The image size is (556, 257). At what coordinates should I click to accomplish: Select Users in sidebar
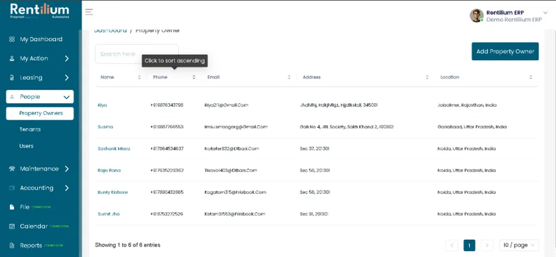[26, 146]
